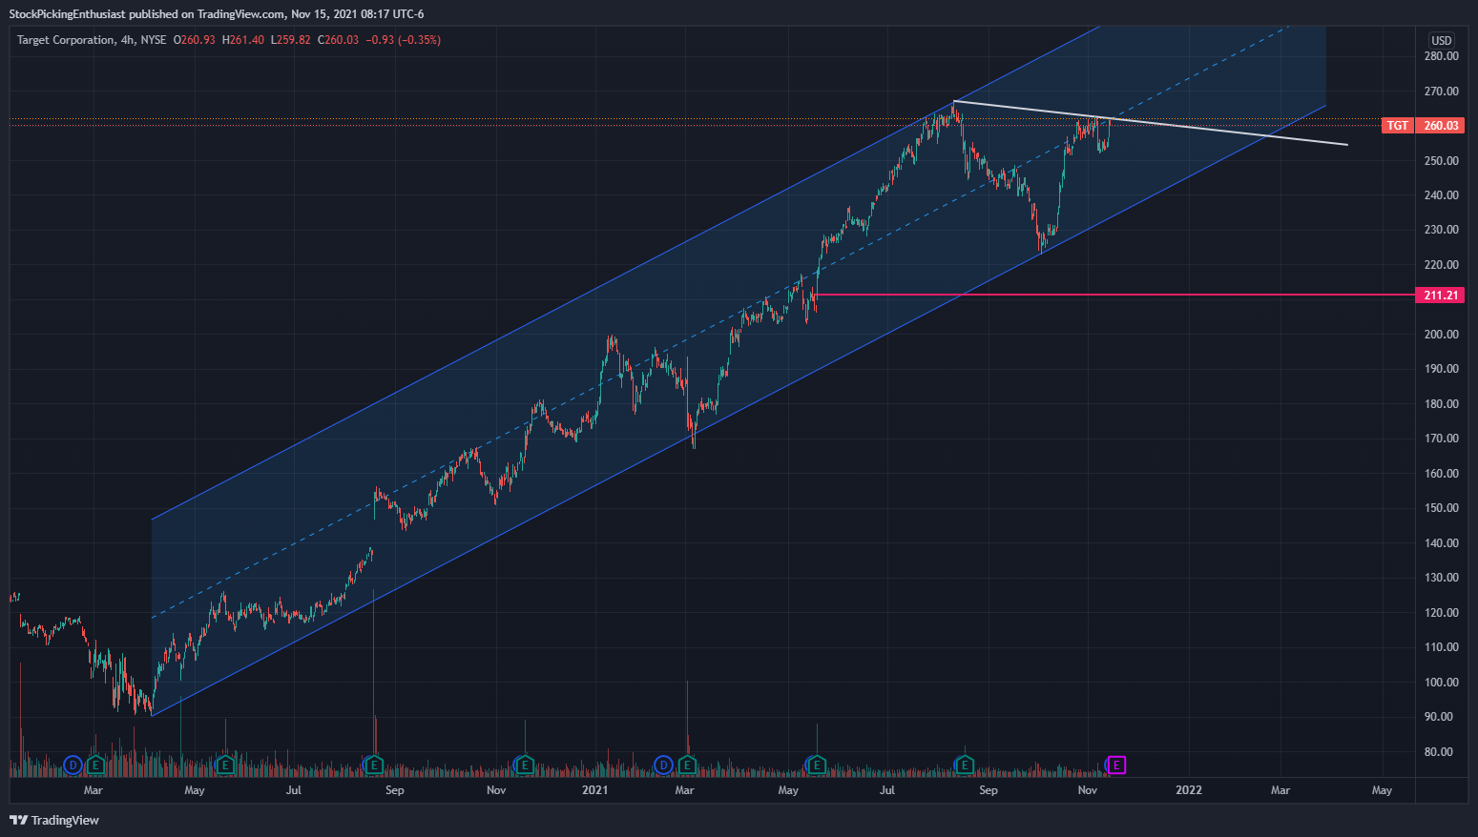
Task: Open the earnings E marker at Mar 2021
Action: coord(687,765)
